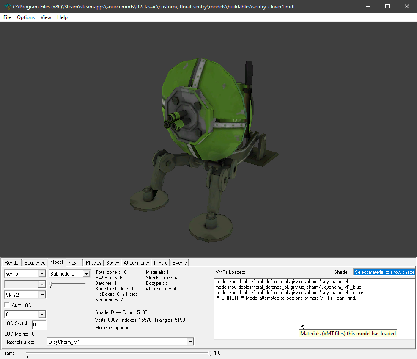The image size is (417, 359).
Task: Open the Bones tab
Action: (x=112, y=262)
